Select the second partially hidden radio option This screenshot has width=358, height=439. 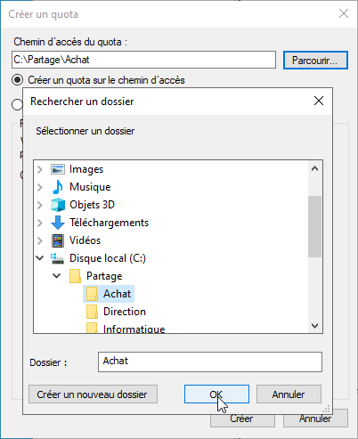(x=17, y=104)
